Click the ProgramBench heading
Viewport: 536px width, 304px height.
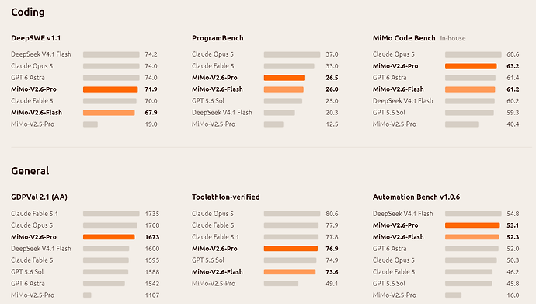coord(218,38)
